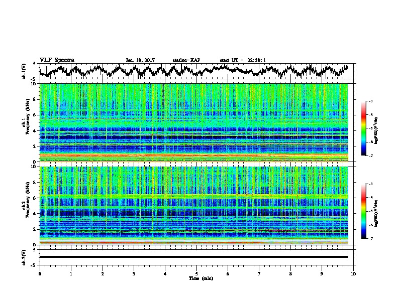Select the ch.2 "Frequency (kHz)" axis label
The image size is (398, 307).
point(28,199)
